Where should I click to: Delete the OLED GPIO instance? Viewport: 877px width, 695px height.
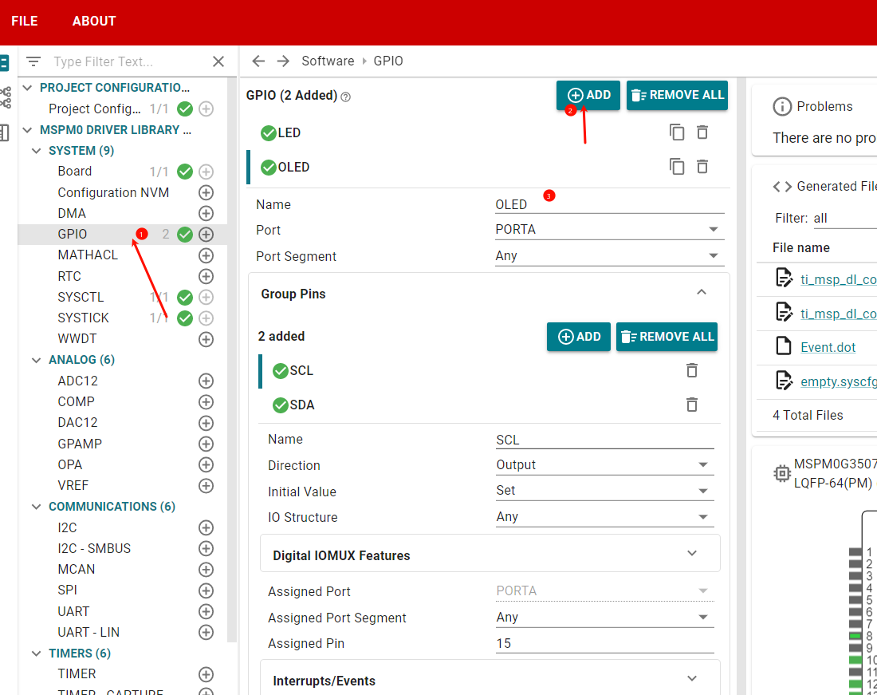(702, 167)
